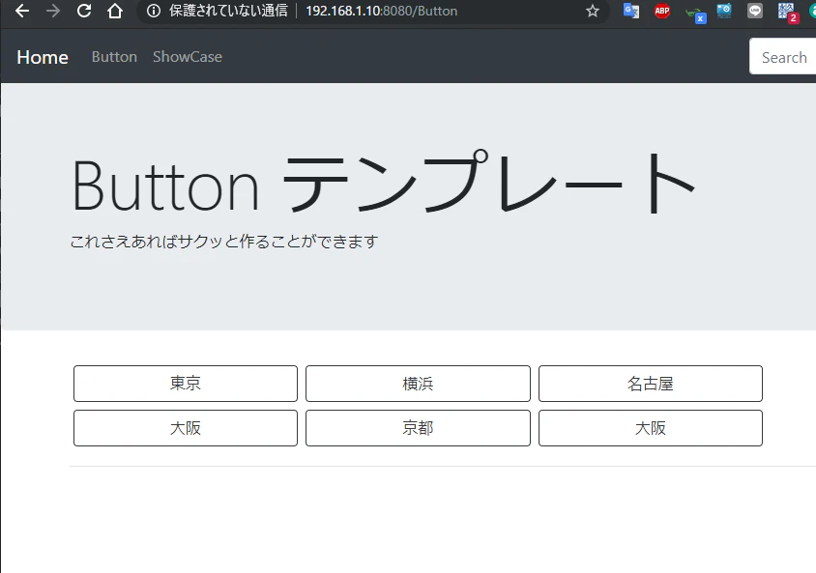
Task: Click the subtitle 'これさえあればサクッと作ることができます'
Action: click(224, 242)
